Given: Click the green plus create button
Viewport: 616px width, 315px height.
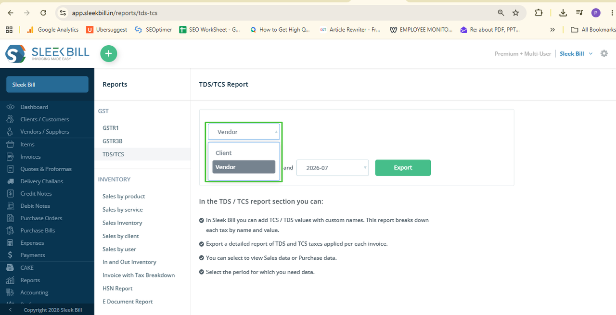Looking at the screenshot, I should 109,54.
